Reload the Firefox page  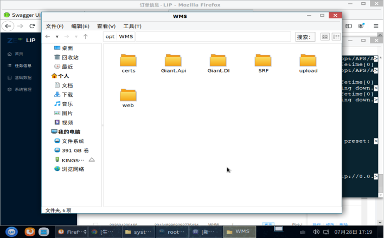[x=33, y=26]
